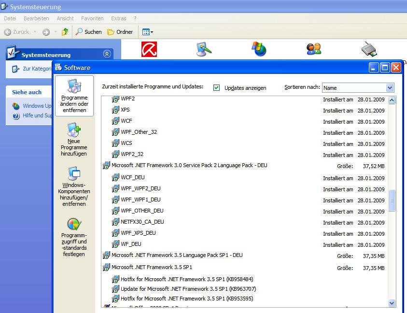Click the installer icon beside .NET Framework 3.5 SP1

click(x=106, y=267)
